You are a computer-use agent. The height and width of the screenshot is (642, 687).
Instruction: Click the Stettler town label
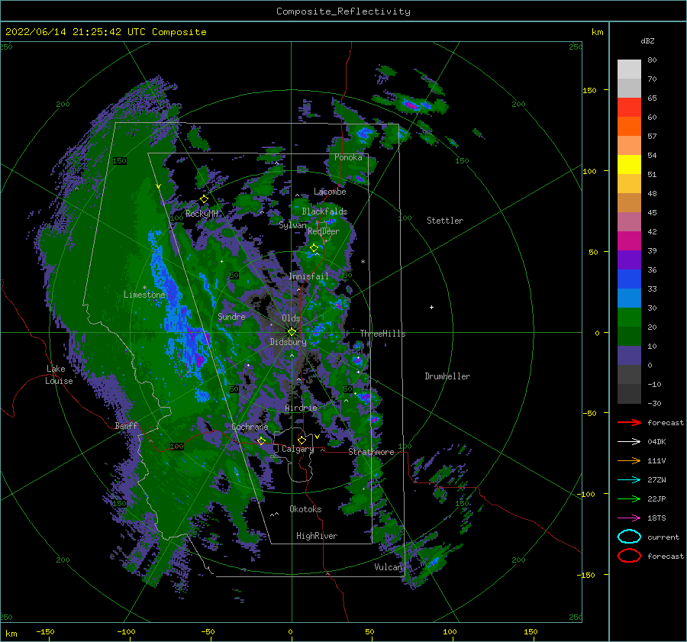[x=445, y=221]
